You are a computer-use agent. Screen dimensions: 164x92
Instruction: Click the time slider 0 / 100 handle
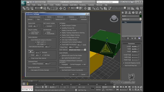click(x=30, y=81)
